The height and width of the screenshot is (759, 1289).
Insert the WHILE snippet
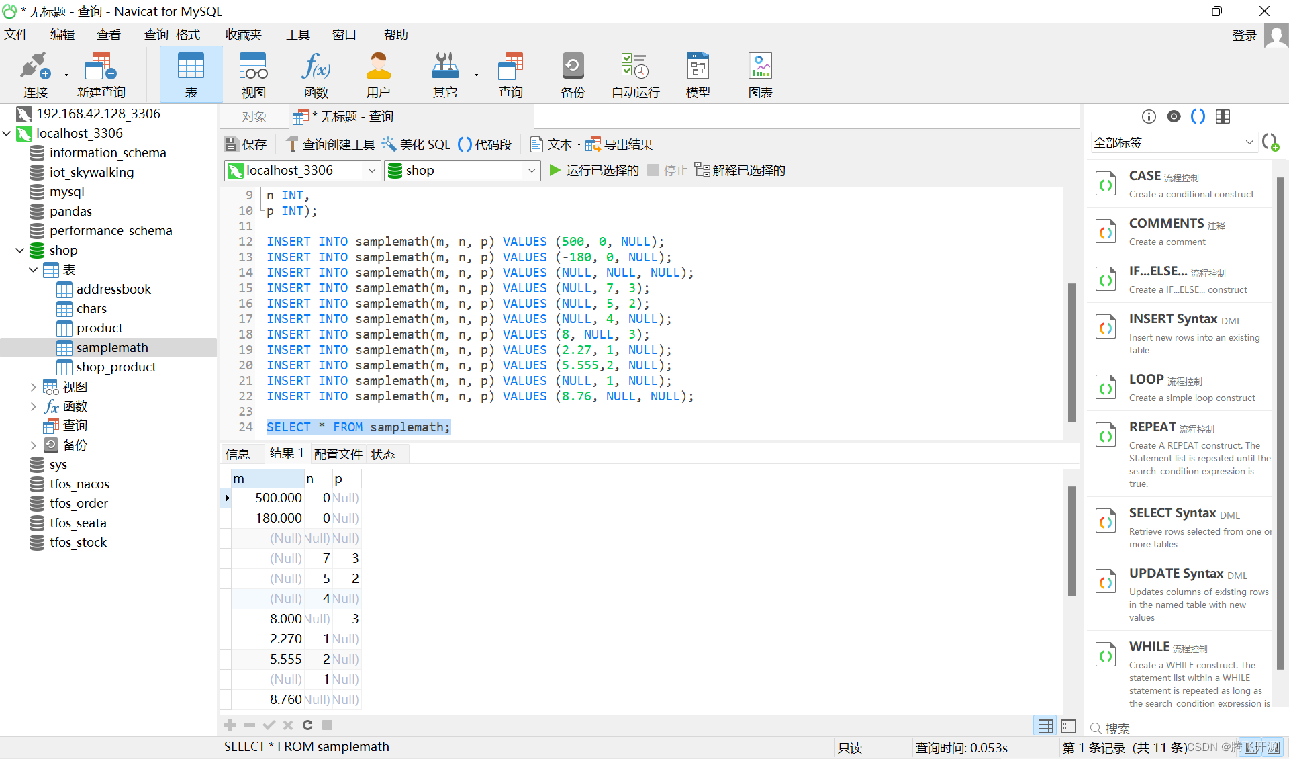[x=1181, y=674]
